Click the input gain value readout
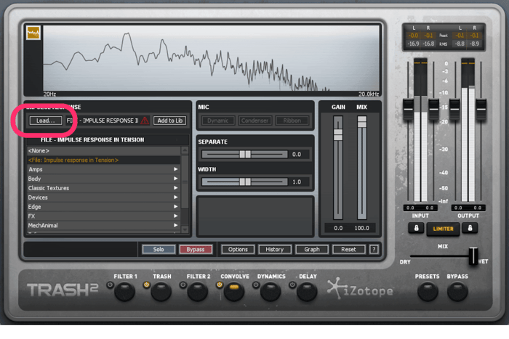The image size is (509, 339). (420, 208)
